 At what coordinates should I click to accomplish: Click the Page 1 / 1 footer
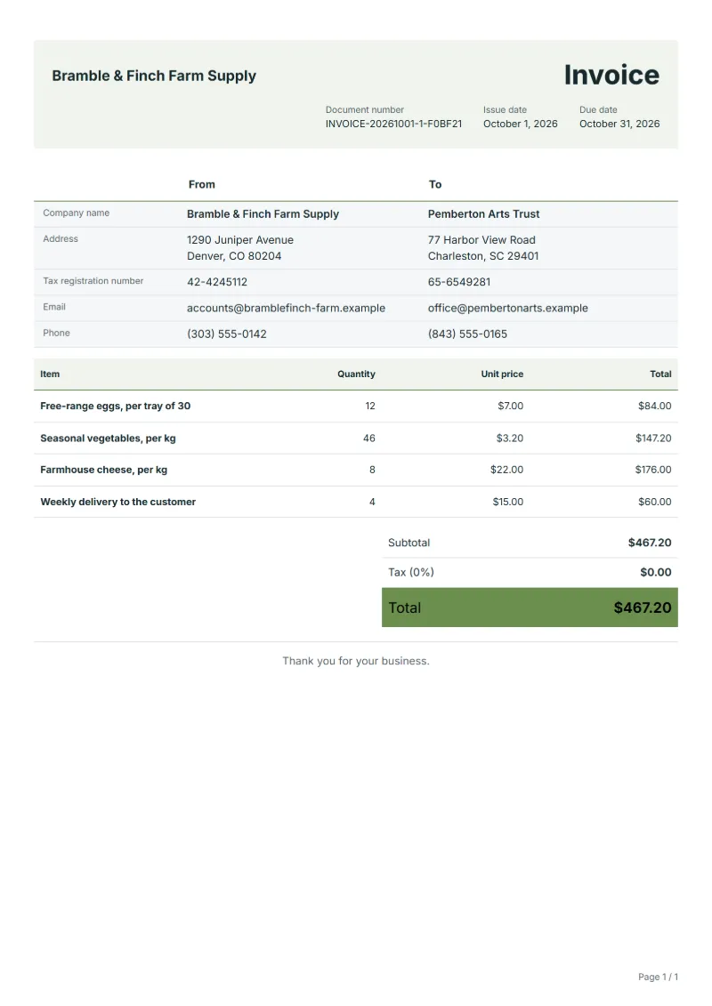pos(658,977)
